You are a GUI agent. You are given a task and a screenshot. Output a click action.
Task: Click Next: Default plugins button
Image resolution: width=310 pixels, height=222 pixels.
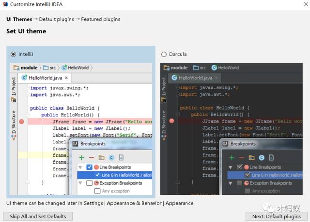(x=277, y=216)
